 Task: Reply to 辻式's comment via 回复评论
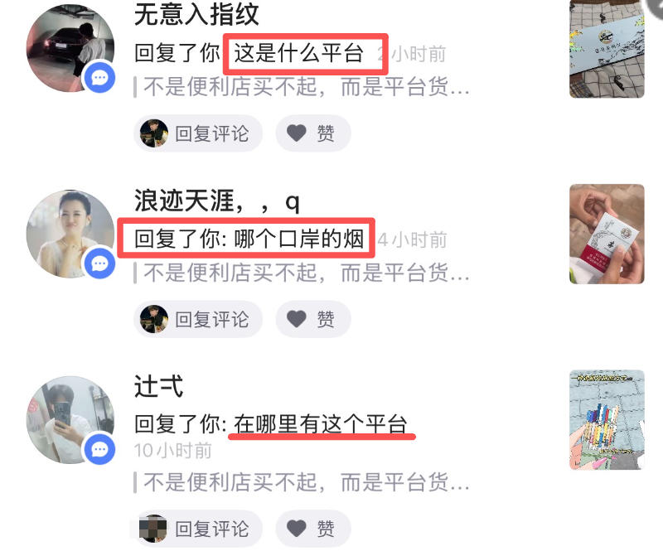(x=198, y=529)
